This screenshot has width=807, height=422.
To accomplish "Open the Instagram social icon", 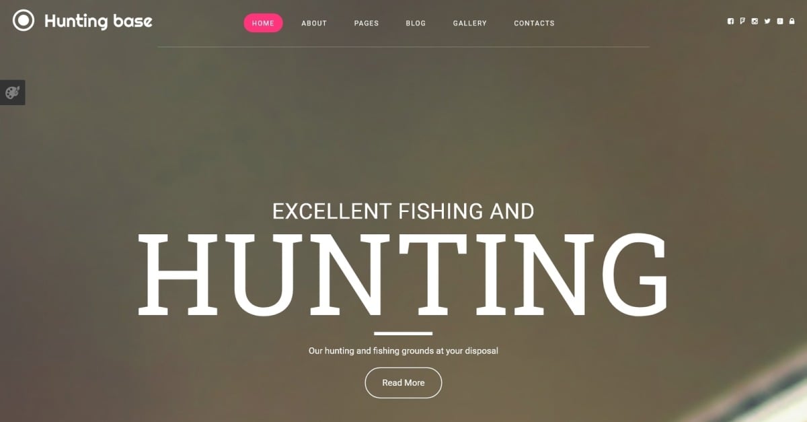I will (755, 22).
